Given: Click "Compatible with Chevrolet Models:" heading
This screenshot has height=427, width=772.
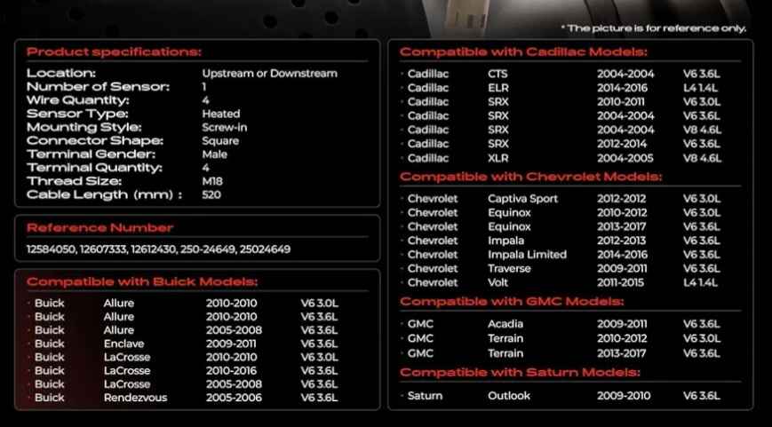Looking at the screenshot, I should tap(530, 177).
